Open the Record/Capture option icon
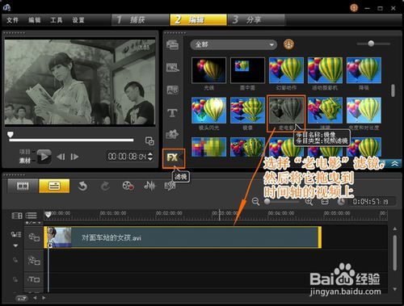This screenshot has width=404, height=306. pyautogui.click(x=128, y=186)
